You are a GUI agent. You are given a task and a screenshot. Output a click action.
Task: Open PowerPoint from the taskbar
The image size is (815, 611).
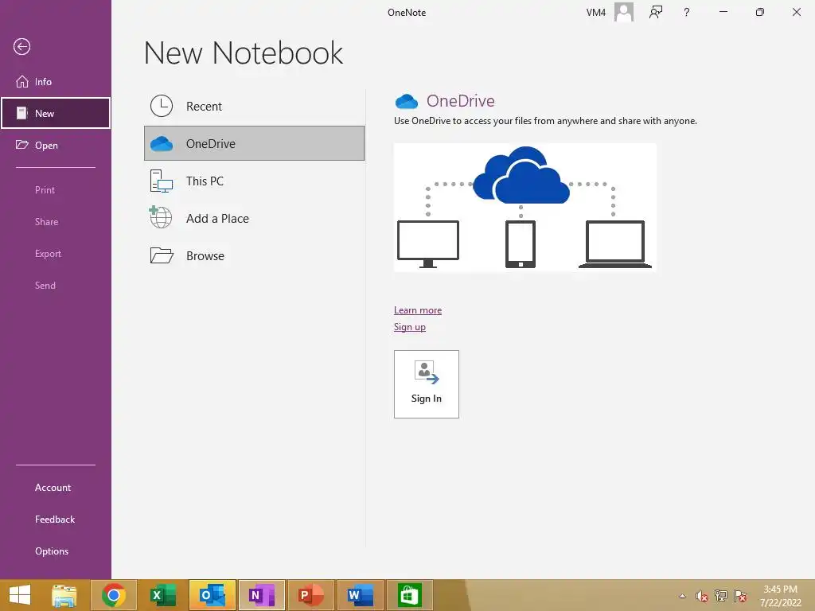coord(311,595)
